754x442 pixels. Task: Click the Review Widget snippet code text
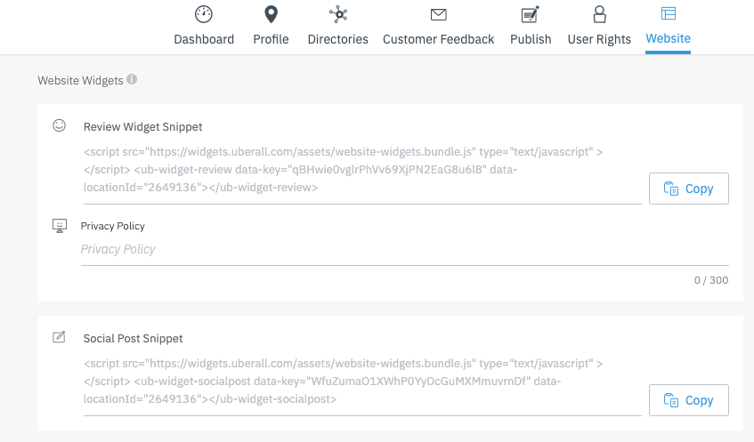coord(344,170)
